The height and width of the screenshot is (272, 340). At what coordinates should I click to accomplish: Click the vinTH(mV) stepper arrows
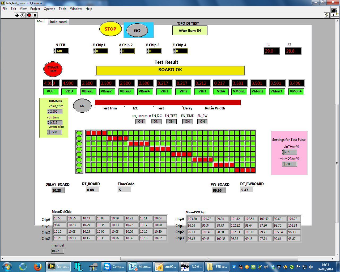click(x=283, y=152)
